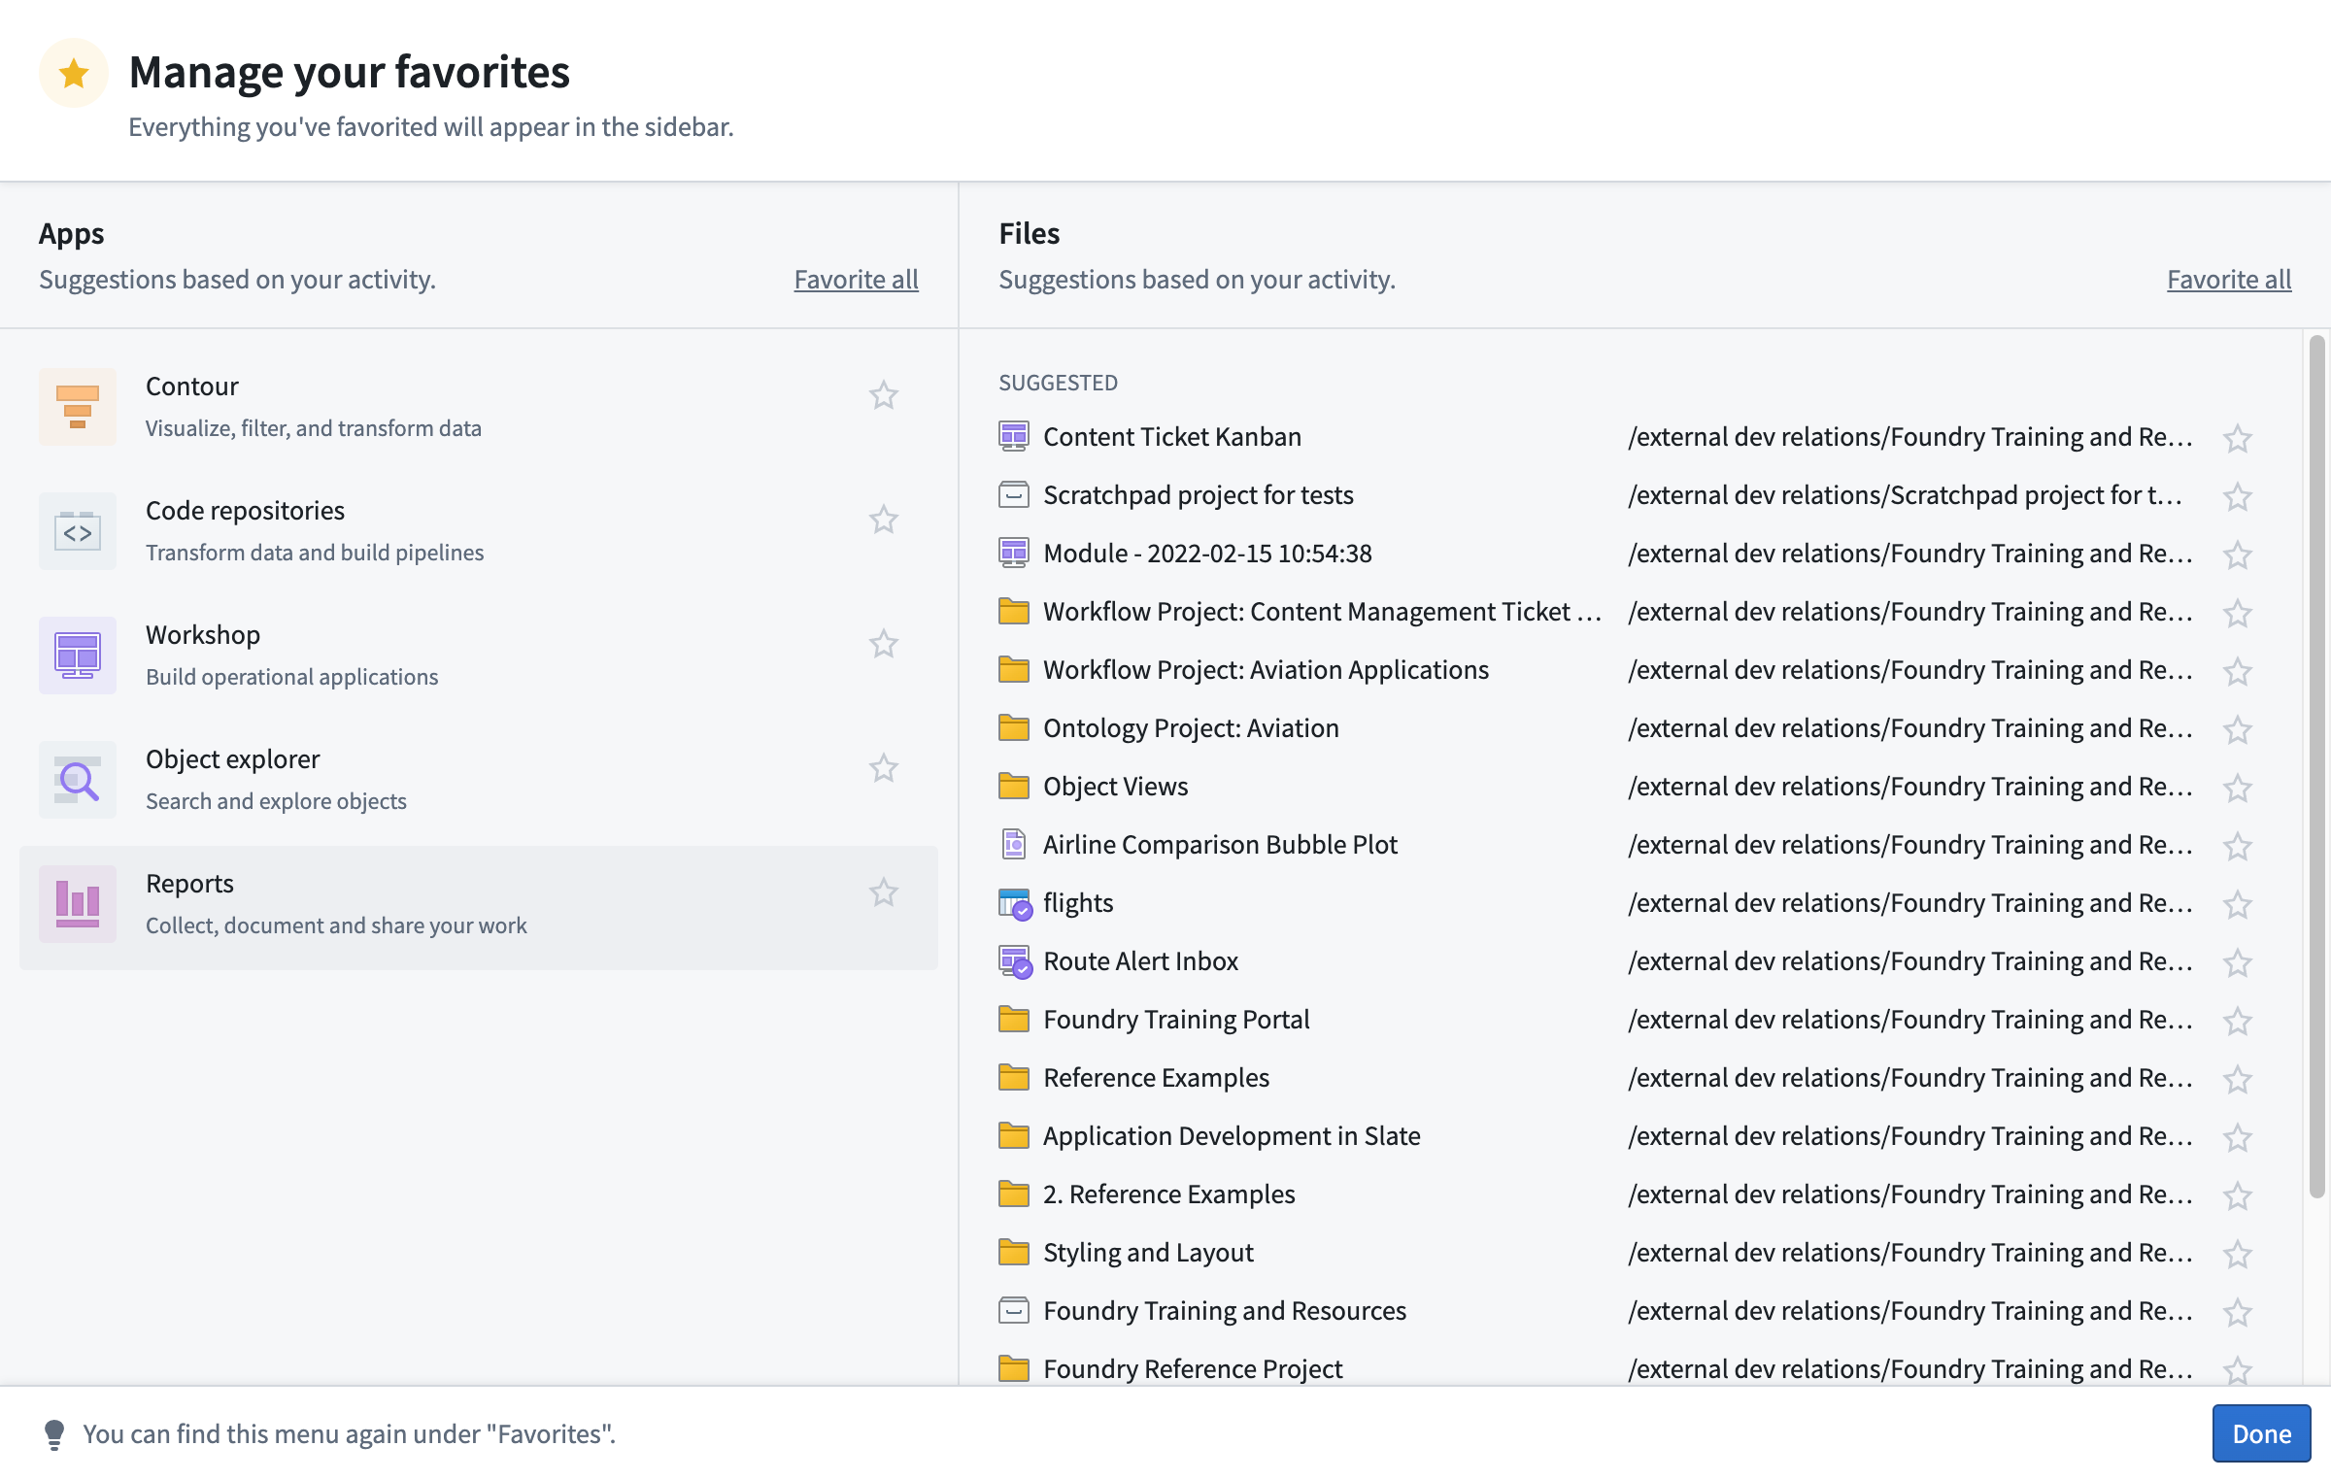Click the Airline Comparison Bubble Plot name
Screen dimensions: 2331x1480
[x=1220, y=845]
